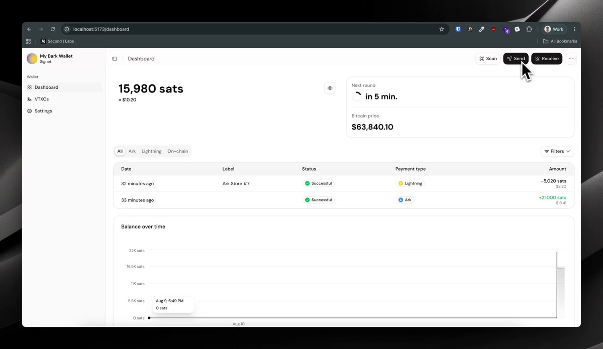The image size is (603, 349).
Task: Open the three-dot more options menu
Action: (571, 59)
